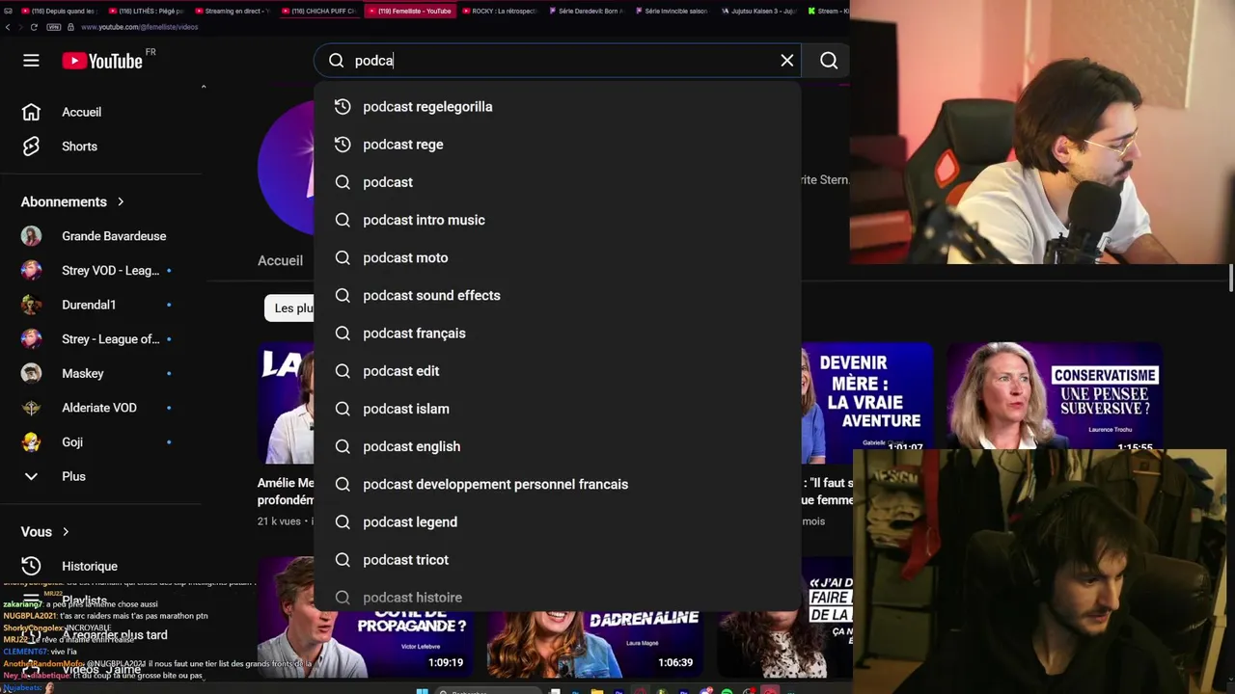Open the YouTube hamburger guide menu
Image resolution: width=1235 pixels, height=694 pixels.
pyautogui.click(x=31, y=61)
